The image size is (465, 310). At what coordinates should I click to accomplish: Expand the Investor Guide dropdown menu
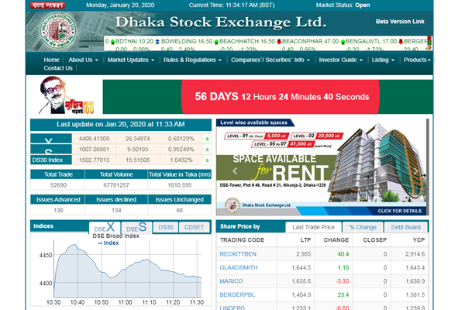coord(341,60)
